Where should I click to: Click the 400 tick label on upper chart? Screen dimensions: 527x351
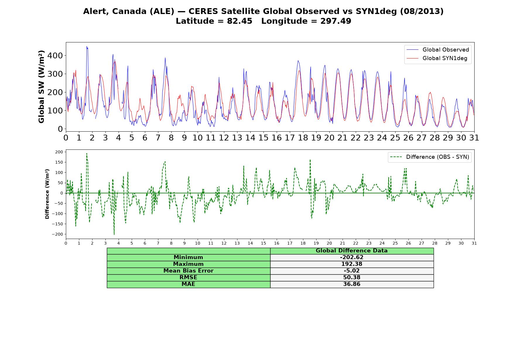coord(56,56)
